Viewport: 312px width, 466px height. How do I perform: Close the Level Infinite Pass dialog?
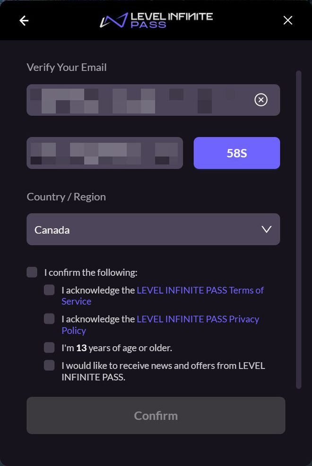[287, 20]
